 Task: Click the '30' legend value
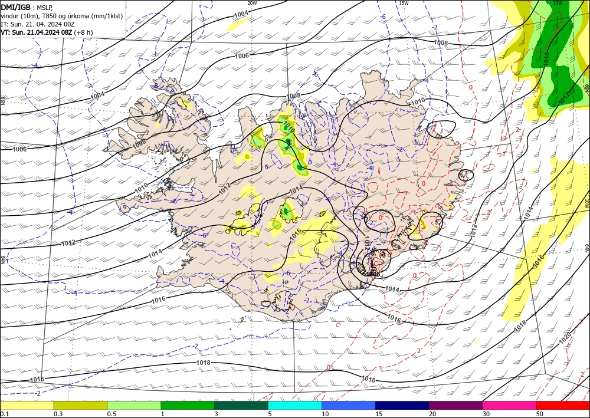click(487, 414)
